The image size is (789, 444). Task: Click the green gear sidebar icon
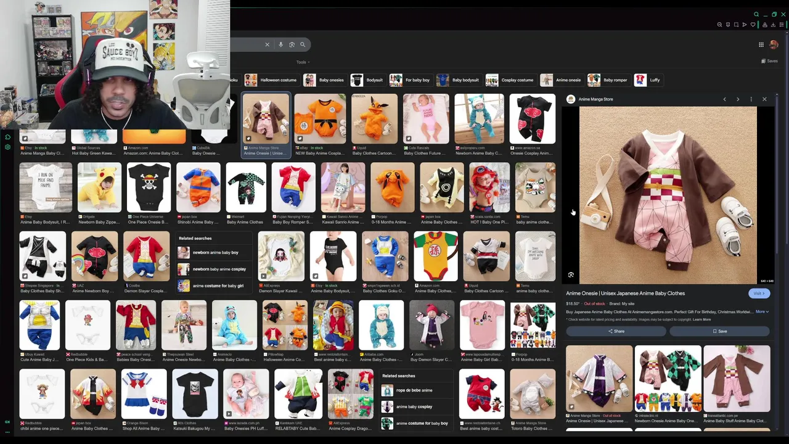coord(7,147)
